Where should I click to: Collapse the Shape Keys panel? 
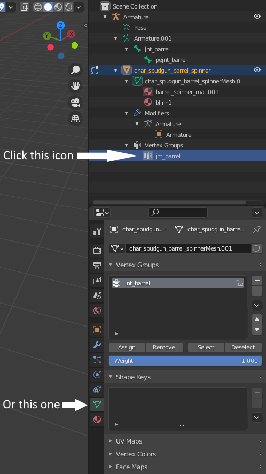(111, 377)
